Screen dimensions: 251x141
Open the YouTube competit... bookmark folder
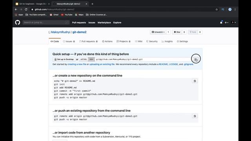36,15
